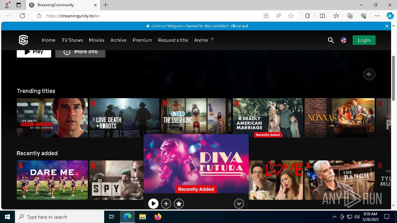
Task: Click the green Login button
Action: click(364, 40)
